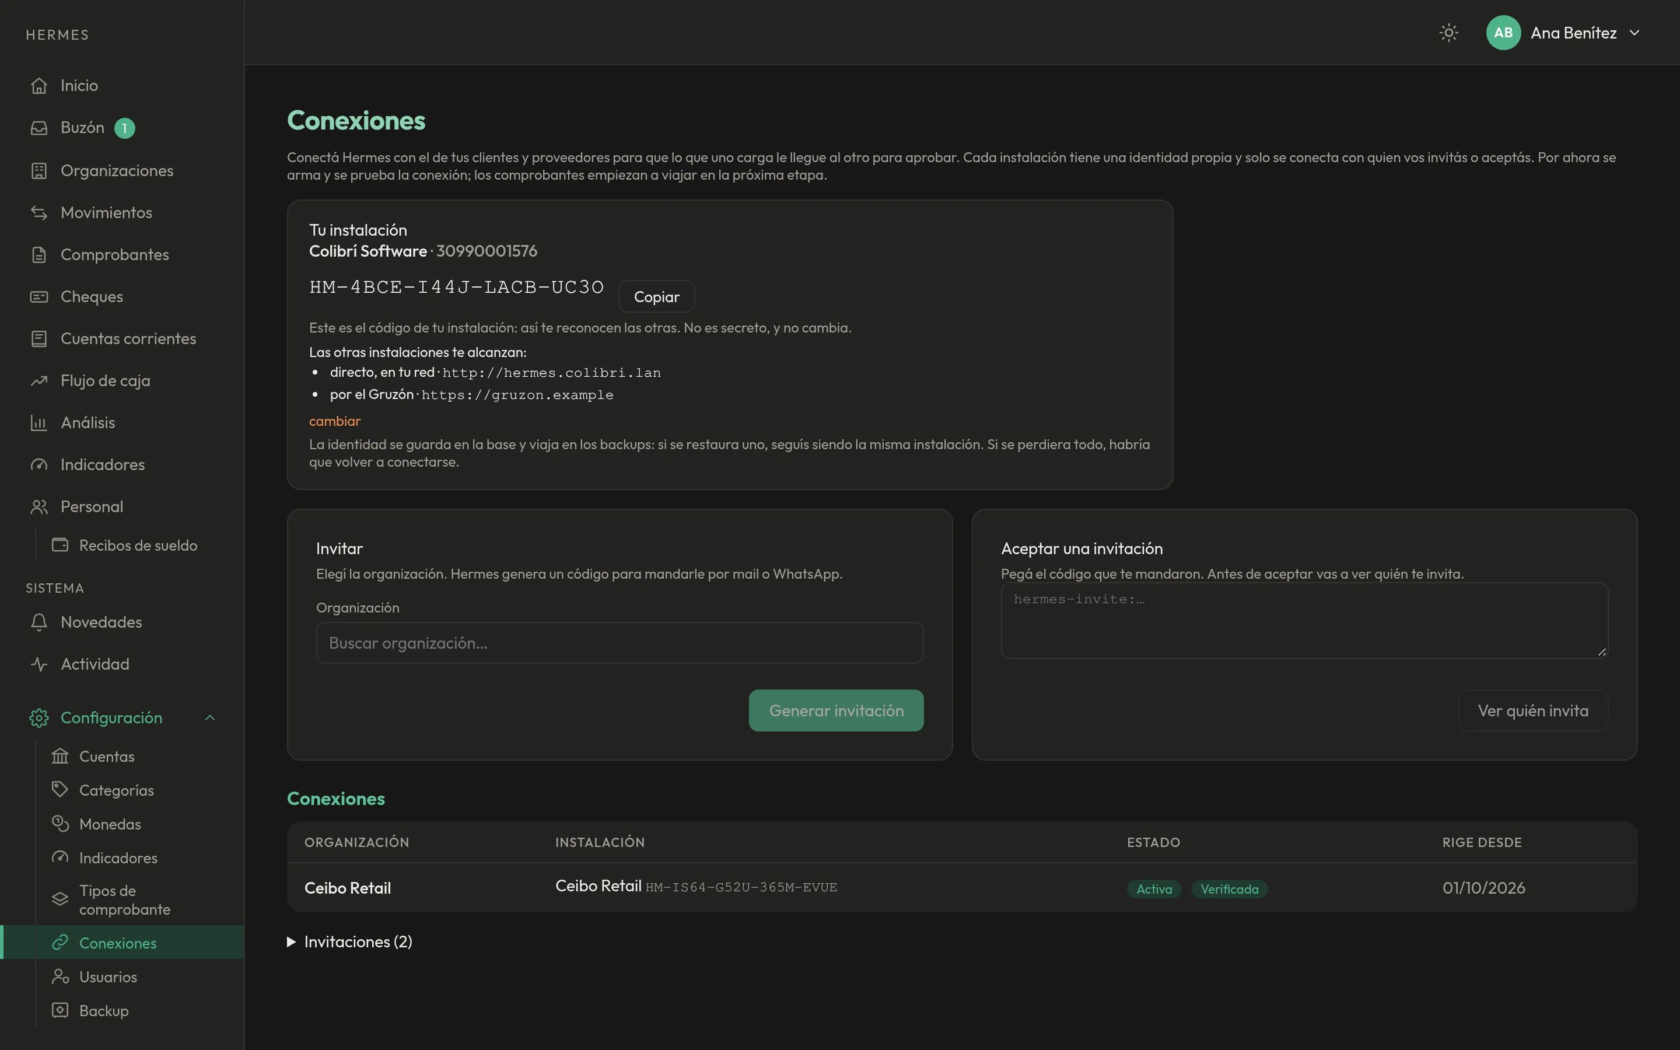Click the Cuentas bank icon
Viewport: 1680px width, 1050px height.
(x=61, y=756)
